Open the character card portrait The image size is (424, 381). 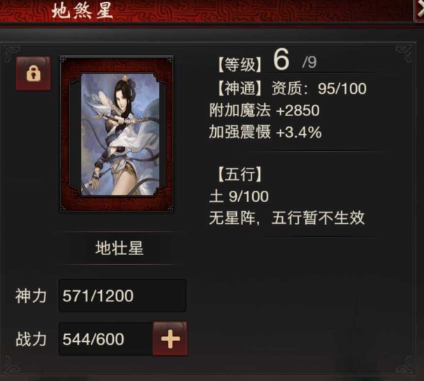(x=119, y=134)
